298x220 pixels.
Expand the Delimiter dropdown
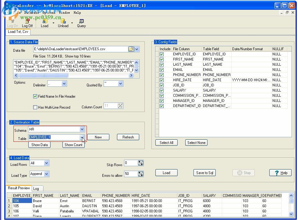[x=64, y=84]
